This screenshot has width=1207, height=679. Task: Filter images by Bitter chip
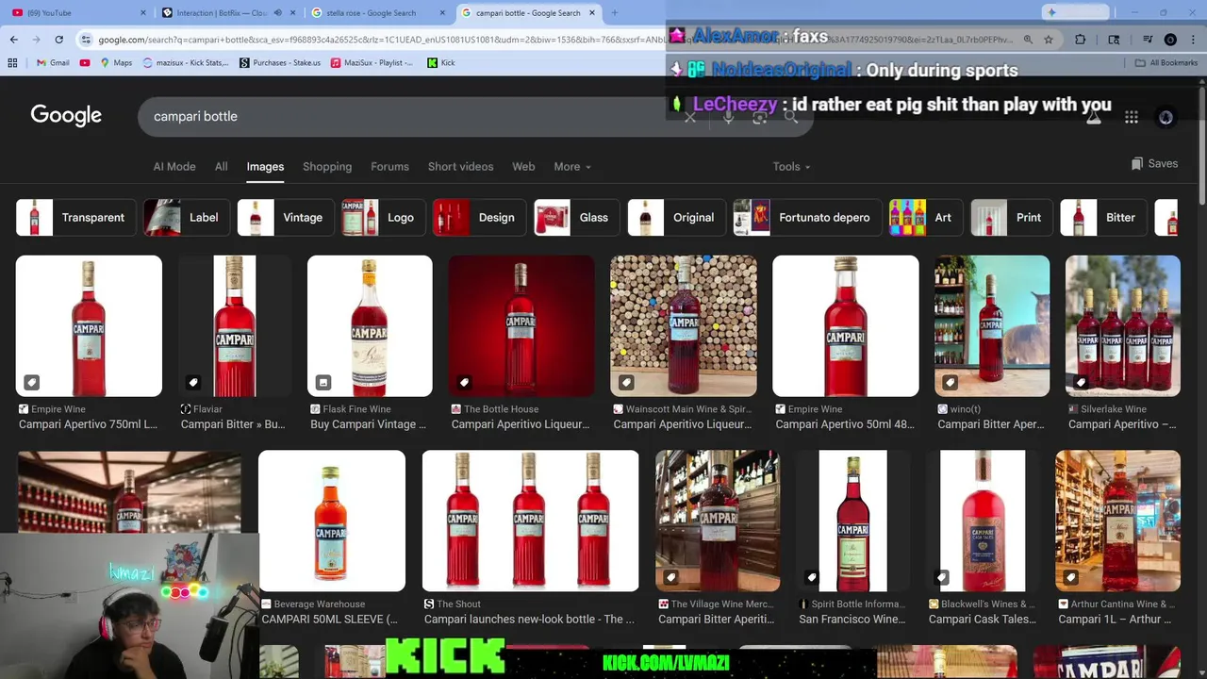[1102, 218]
